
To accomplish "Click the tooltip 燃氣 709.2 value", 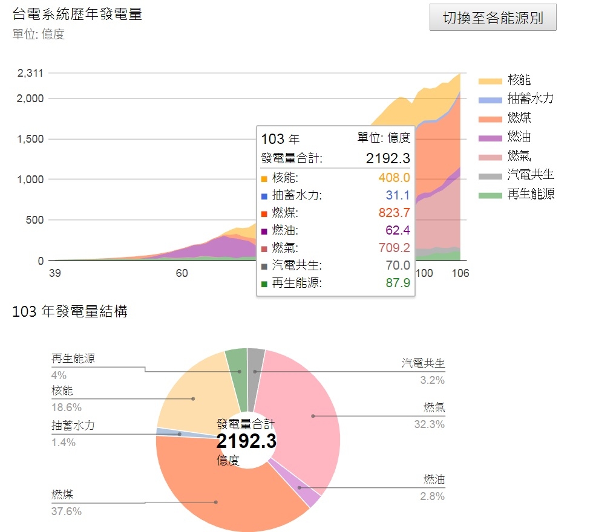I will pyautogui.click(x=394, y=248).
